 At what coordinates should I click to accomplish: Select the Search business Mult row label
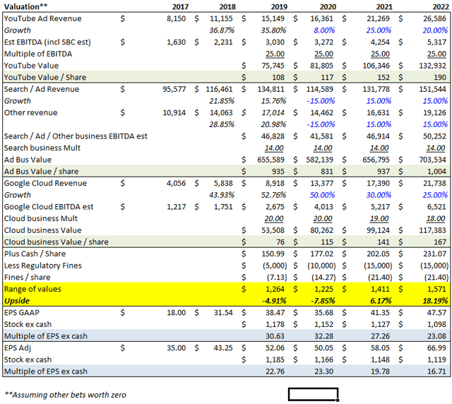[x=42, y=148]
